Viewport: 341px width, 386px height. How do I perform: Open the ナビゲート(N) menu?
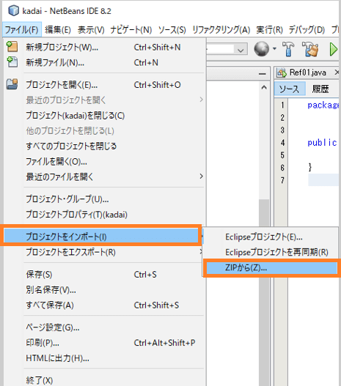point(131,30)
